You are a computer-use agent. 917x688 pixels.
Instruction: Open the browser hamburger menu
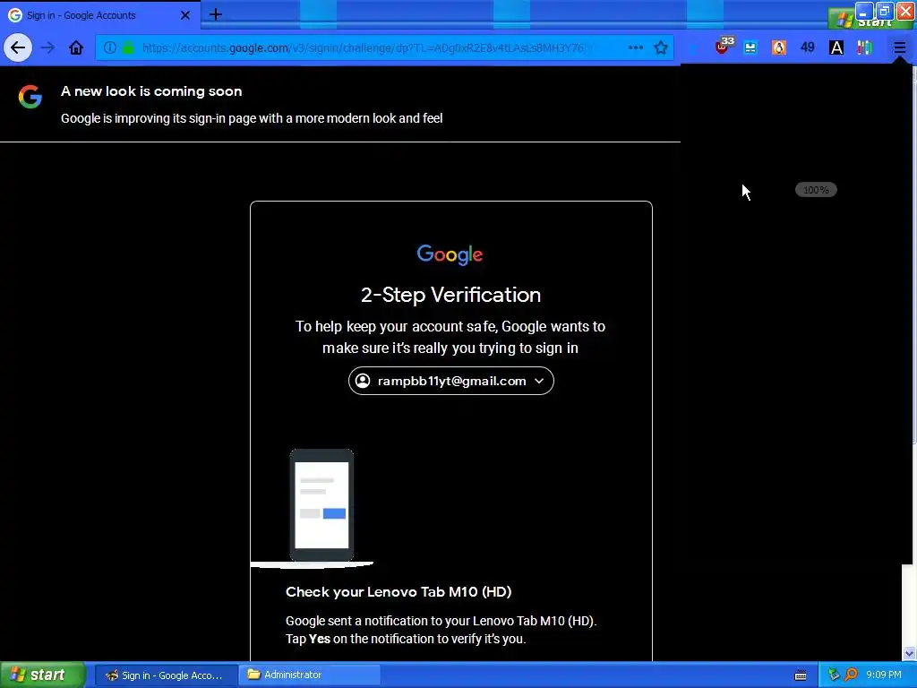tap(899, 47)
